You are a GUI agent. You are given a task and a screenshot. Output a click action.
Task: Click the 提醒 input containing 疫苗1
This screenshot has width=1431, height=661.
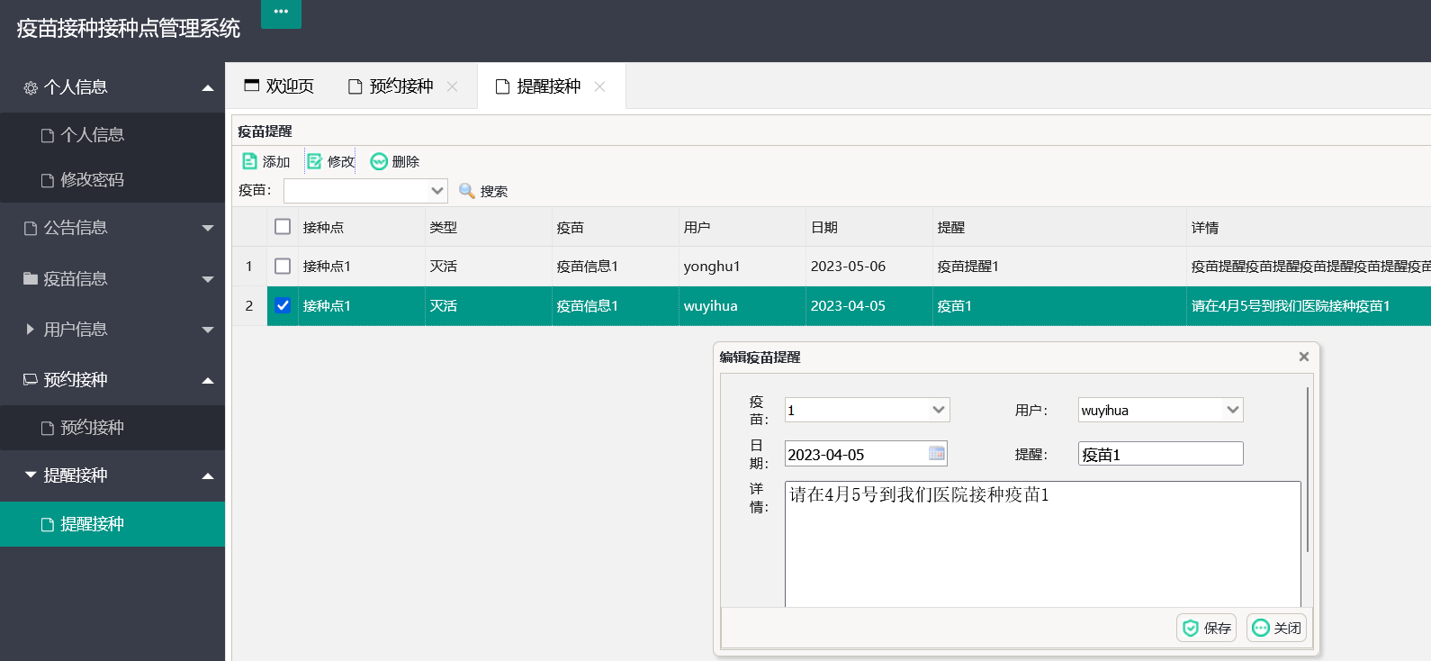(1160, 454)
